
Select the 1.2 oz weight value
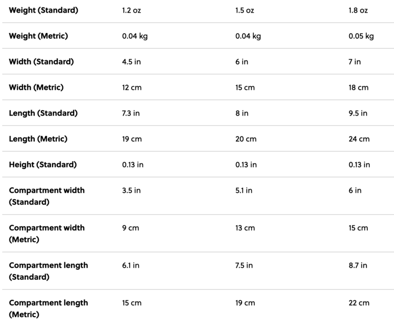(x=131, y=11)
